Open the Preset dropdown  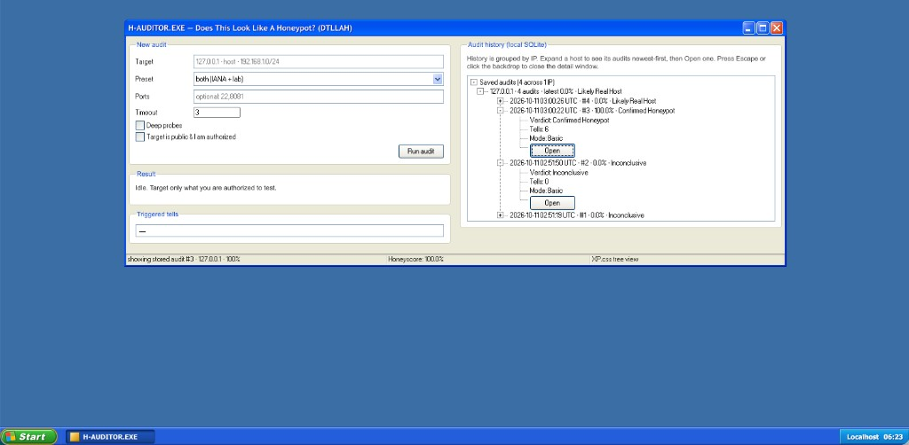[x=319, y=79]
